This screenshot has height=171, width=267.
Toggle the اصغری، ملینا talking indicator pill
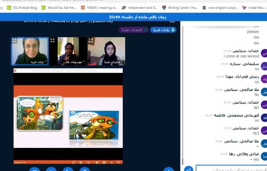pos(133,30)
